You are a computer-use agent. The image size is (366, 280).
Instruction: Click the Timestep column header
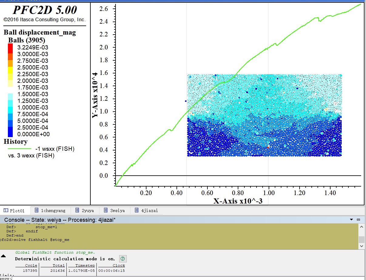point(85,265)
